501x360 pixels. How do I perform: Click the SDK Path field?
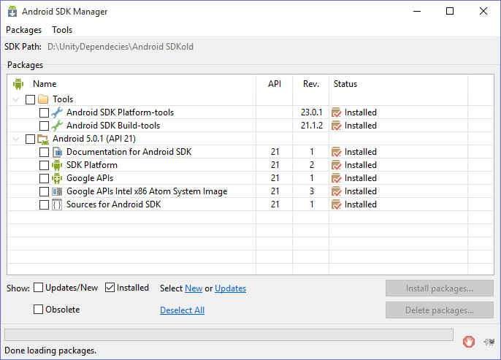pos(121,47)
